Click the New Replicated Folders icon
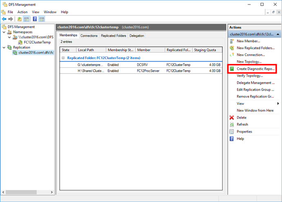 [232, 48]
